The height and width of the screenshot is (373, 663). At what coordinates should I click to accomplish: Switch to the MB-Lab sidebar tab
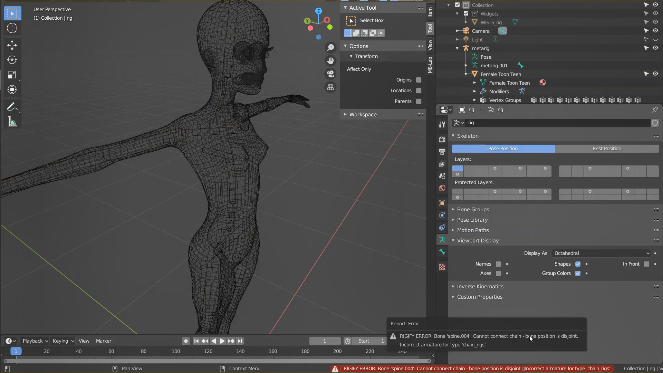coord(430,65)
